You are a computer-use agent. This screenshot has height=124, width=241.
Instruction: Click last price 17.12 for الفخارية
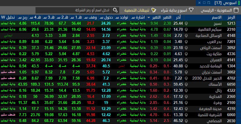tap(178, 97)
